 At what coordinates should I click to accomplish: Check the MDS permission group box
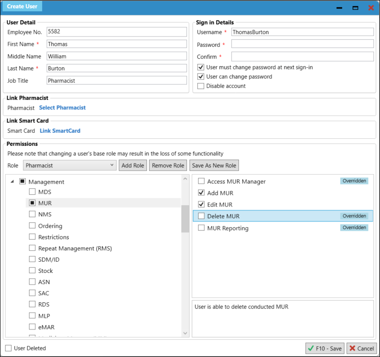coord(32,192)
